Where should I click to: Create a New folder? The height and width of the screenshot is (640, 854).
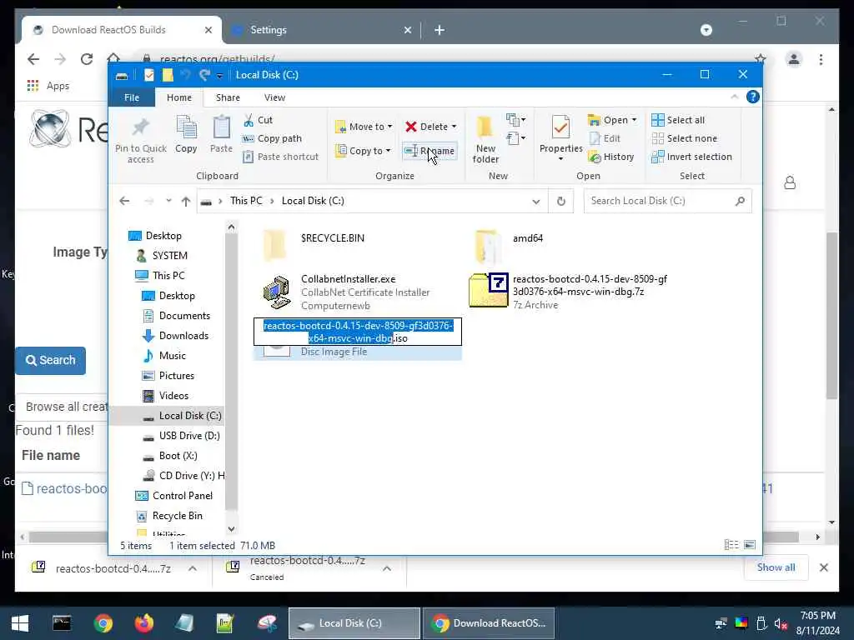[x=485, y=140]
